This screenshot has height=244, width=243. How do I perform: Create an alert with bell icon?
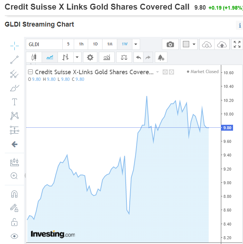click(161, 58)
